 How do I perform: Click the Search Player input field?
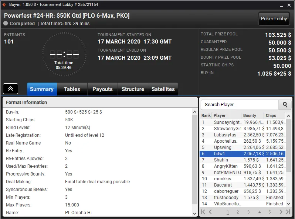(240, 105)
